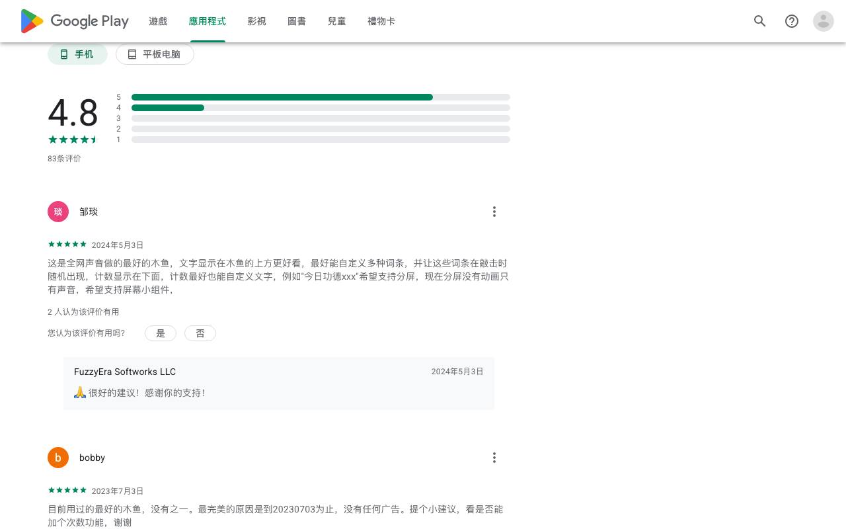The width and height of the screenshot is (846, 529).
Task: Click the 4.8 average rating number
Action: tap(73, 112)
